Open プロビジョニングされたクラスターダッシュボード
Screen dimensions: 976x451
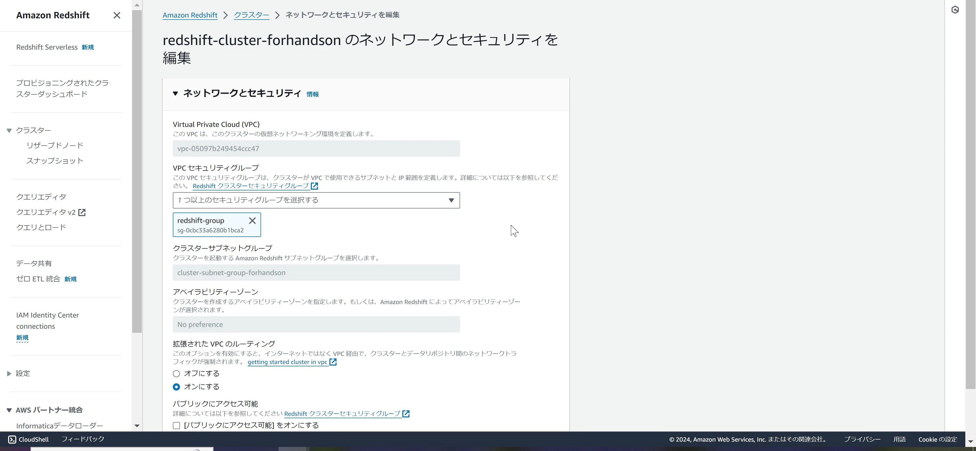63,88
